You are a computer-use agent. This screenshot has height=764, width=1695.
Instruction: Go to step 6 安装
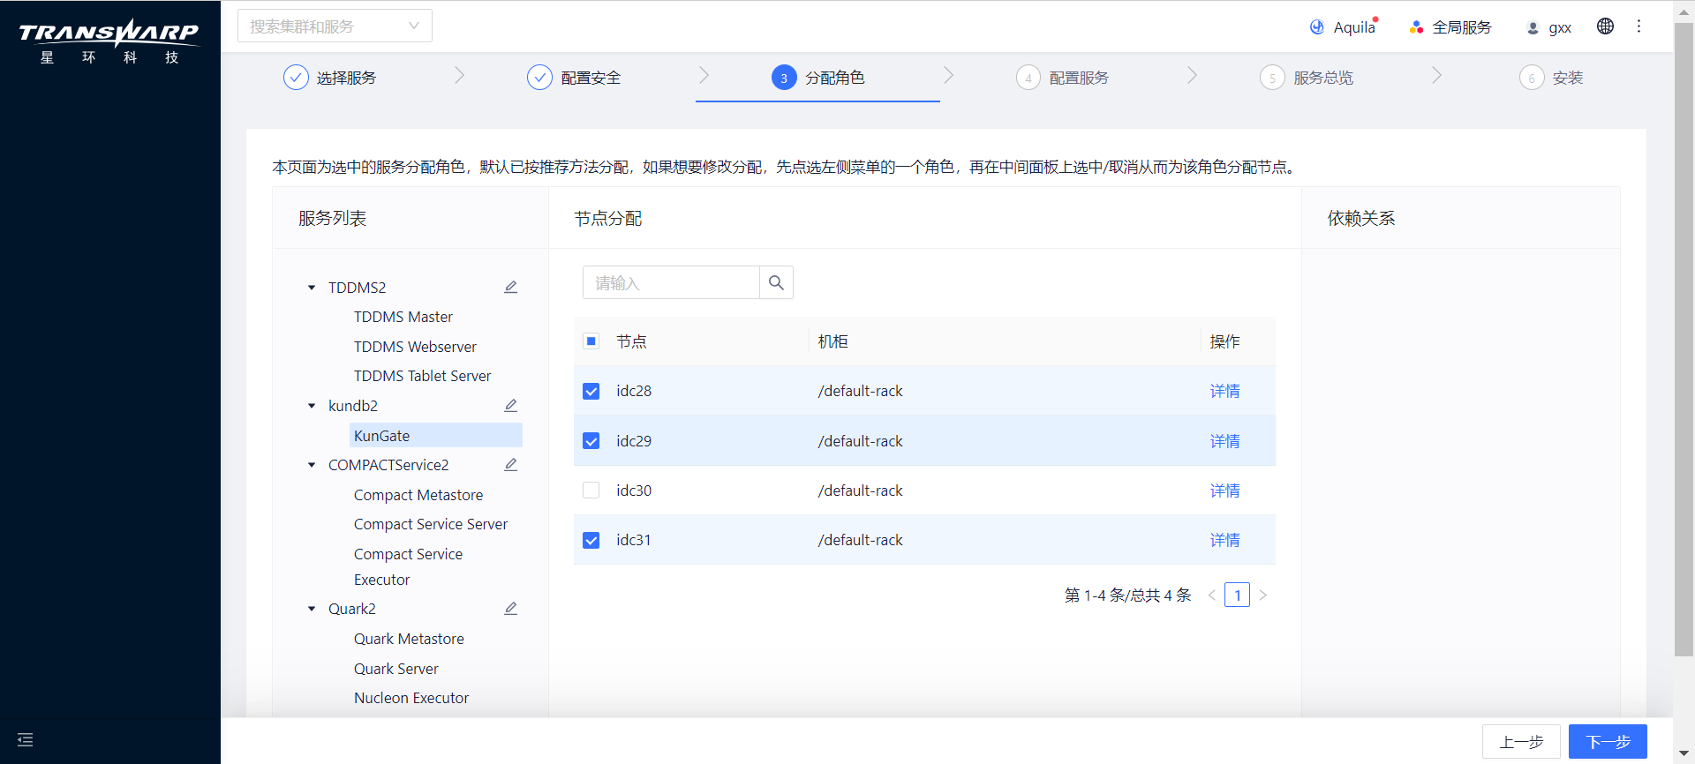pyautogui.click(x=1551, y=78)
